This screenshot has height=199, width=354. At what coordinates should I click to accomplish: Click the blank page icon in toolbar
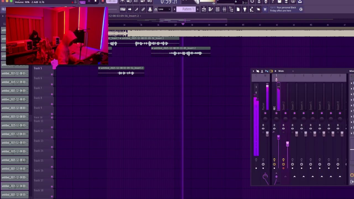[238, 9]
